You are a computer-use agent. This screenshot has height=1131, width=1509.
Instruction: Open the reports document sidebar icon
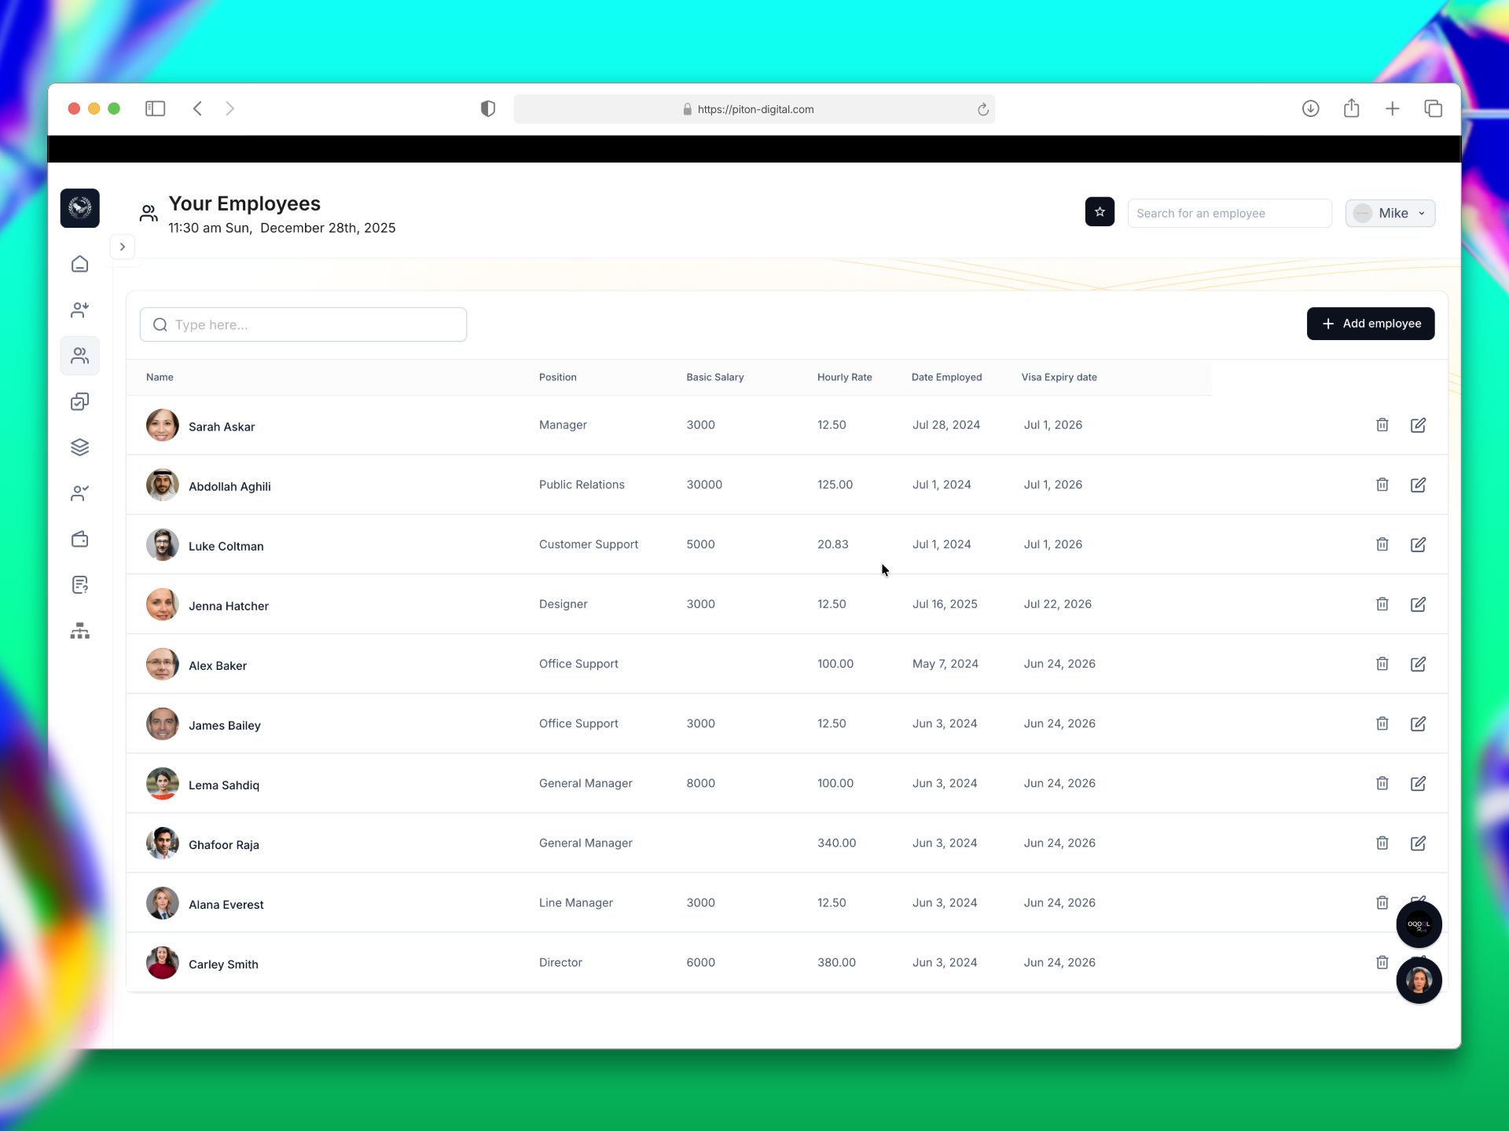pyautogui.click(x=80, y=584)
